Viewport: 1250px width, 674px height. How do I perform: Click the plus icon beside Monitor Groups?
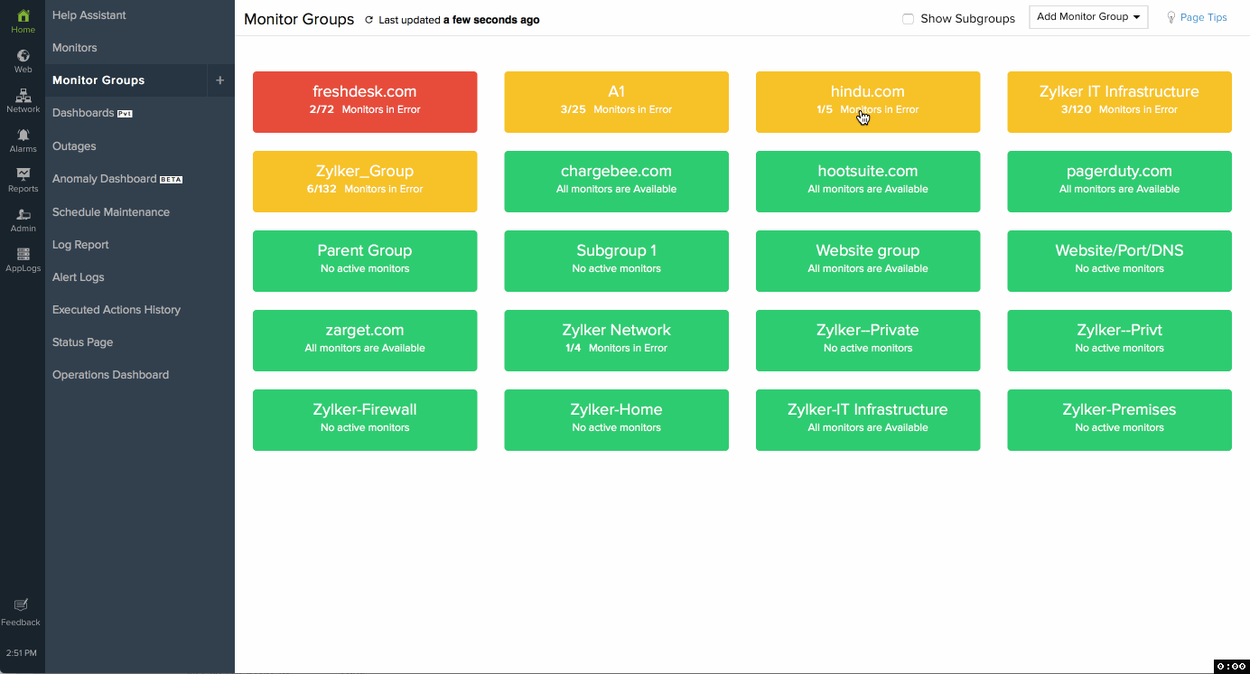219,80
